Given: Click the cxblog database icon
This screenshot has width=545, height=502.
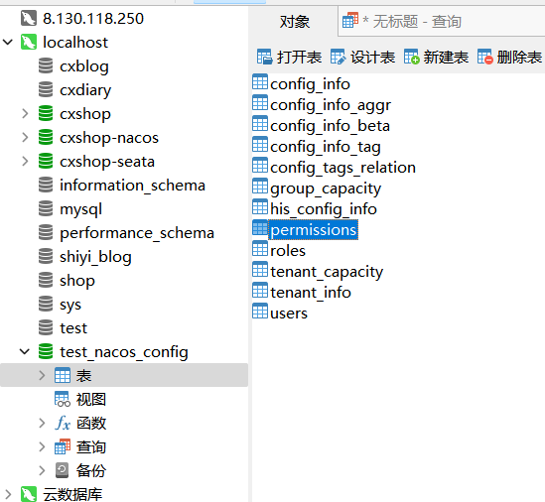Looking at the screenshot, I should (x=46, y=66).
